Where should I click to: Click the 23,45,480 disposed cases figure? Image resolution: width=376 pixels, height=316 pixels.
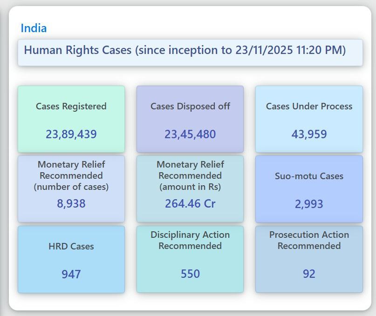190,134
